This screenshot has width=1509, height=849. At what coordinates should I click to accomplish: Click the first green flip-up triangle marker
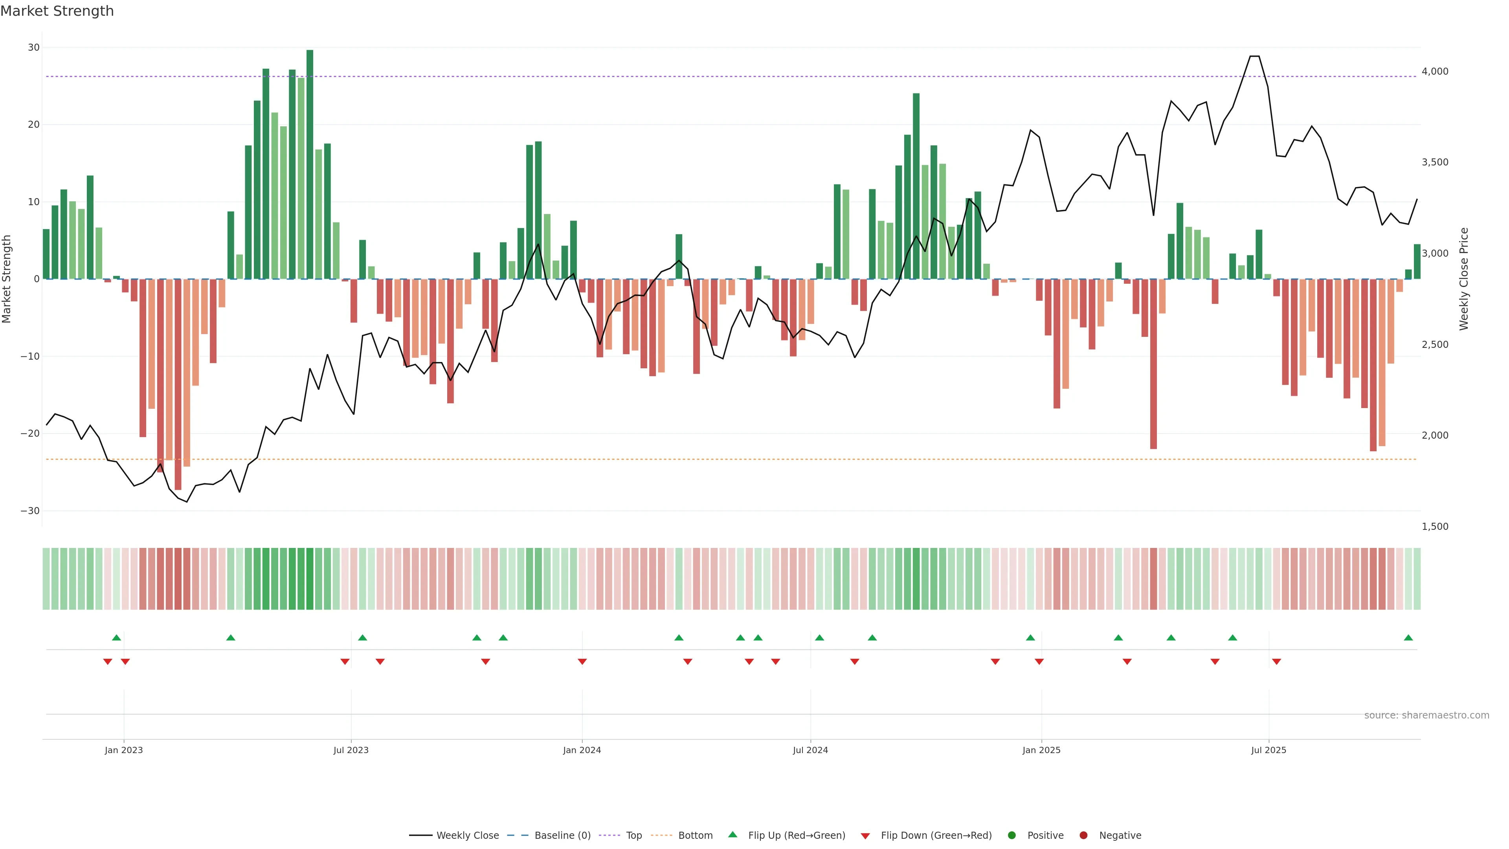117,638
